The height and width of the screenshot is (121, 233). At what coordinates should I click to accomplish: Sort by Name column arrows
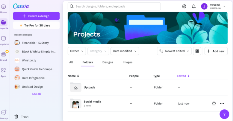pyautogui.click(x=78, y=76)
